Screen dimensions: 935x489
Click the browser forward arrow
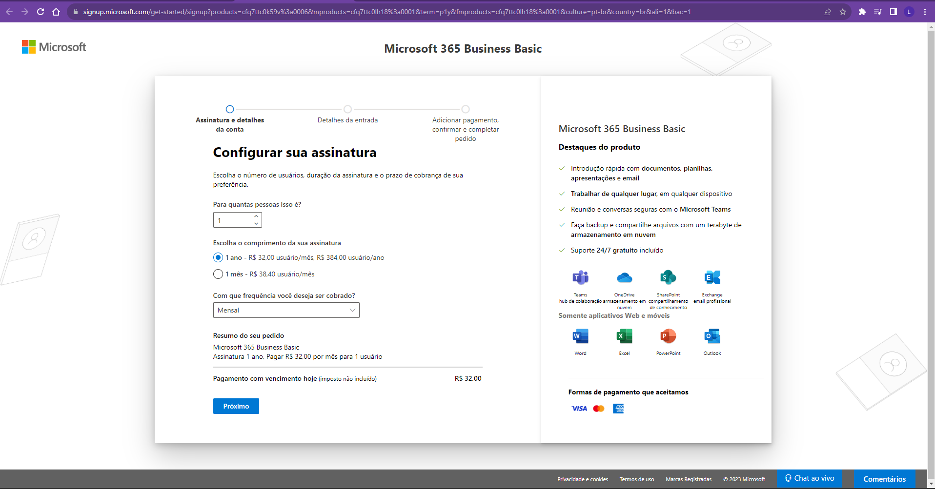coord(25,12)
